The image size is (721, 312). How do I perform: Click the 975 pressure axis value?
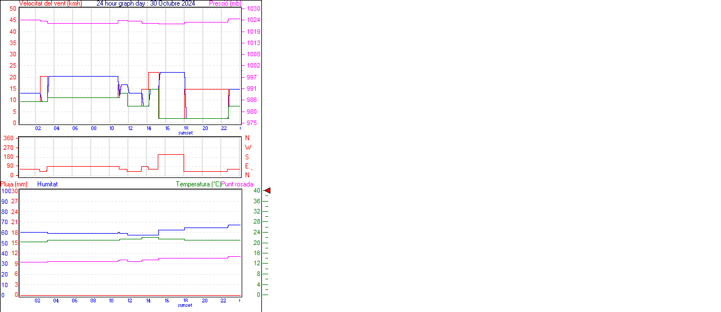[x=252, y=123]
